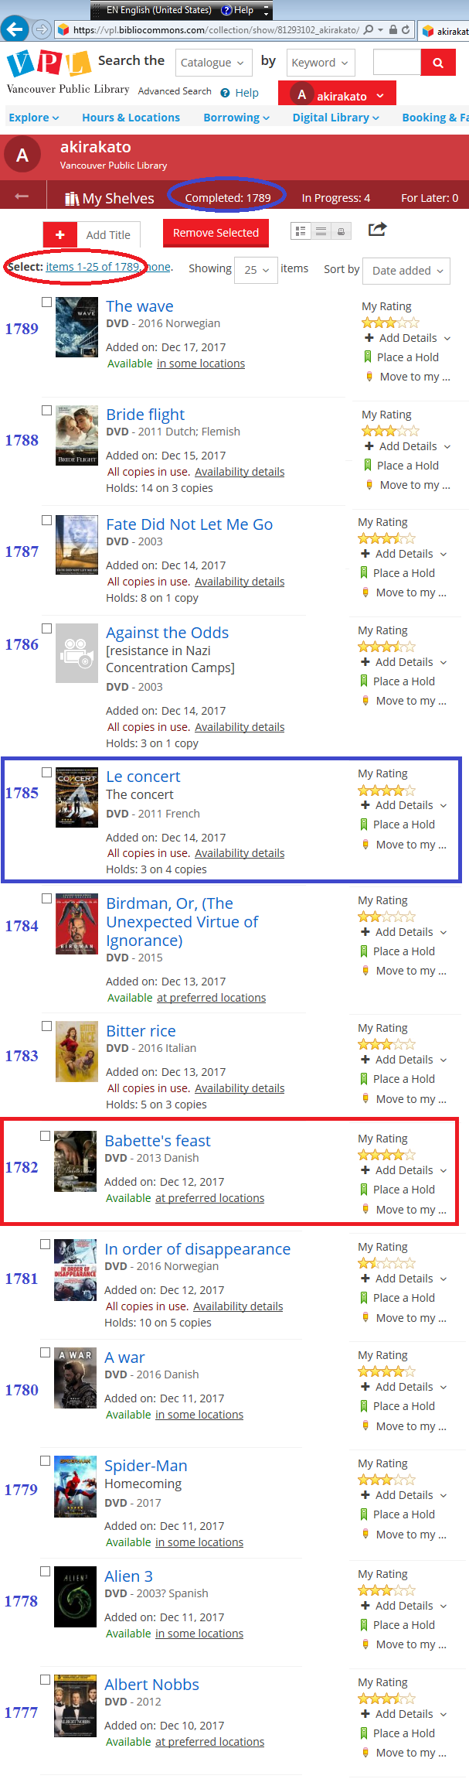Set star rating for Bride flight
The width and height of the screenshot is (469, 1779).
click(391, 431)
